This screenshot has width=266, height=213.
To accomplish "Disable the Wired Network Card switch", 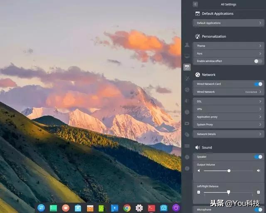I will 258,84.
